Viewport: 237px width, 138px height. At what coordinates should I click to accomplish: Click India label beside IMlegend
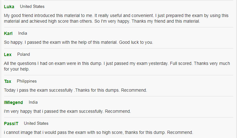tap(33, 102)
